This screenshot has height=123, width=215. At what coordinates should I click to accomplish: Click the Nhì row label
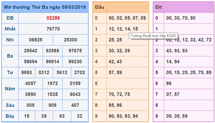(10, 40)
